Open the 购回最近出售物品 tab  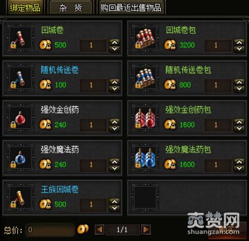[131, 8]
